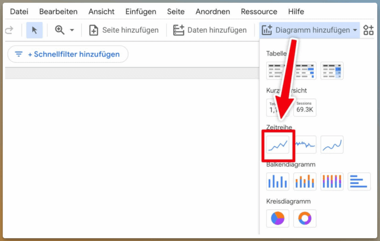380x241 pixels.
Task: Insert table with heatmap chart
Action: pyautogui.click(x=332, y=70)
